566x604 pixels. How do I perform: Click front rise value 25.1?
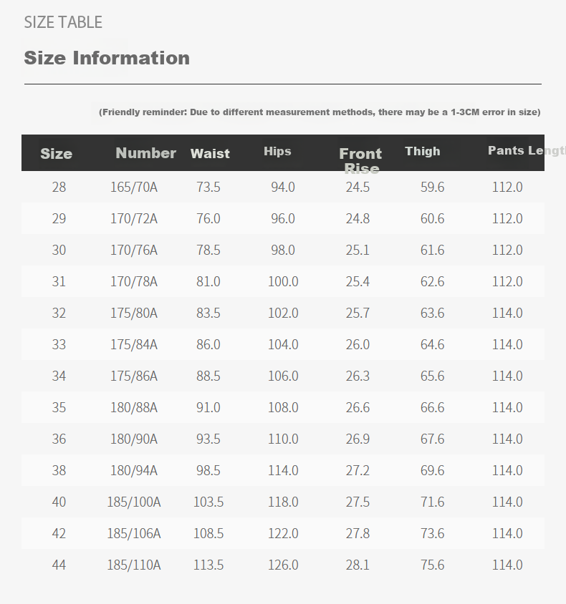coord(358,250)
